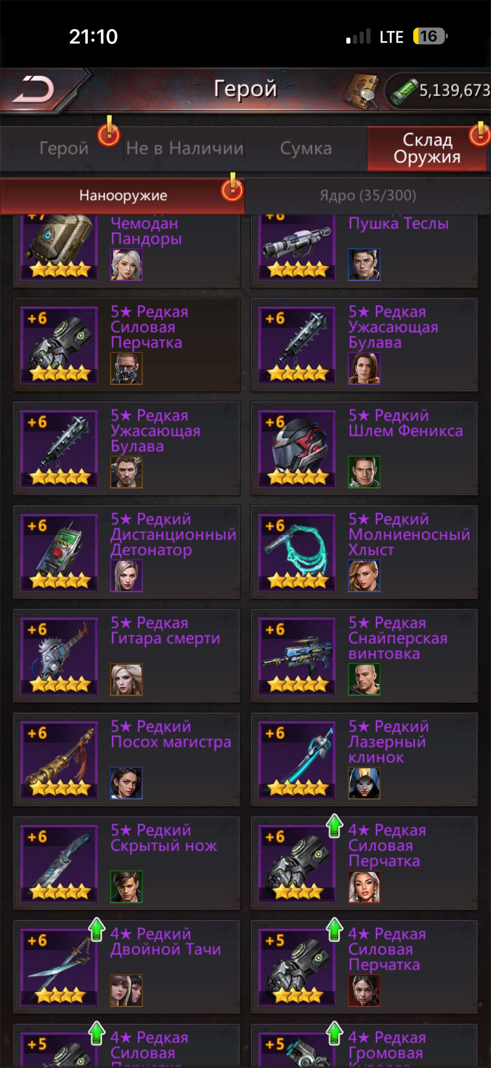
Task: Select the Нанооружие subtab
Action: (x=123, y=195)
